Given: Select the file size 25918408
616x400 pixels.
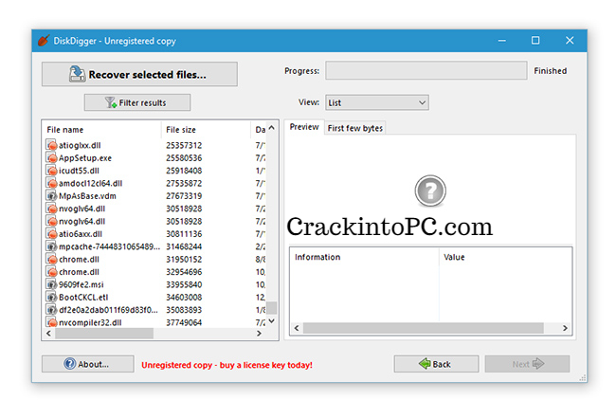Looking at the screenshot, I should tap(184, 171).
